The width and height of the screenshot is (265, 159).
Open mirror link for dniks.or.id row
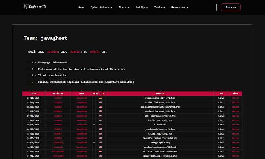[x=235, y=152]
